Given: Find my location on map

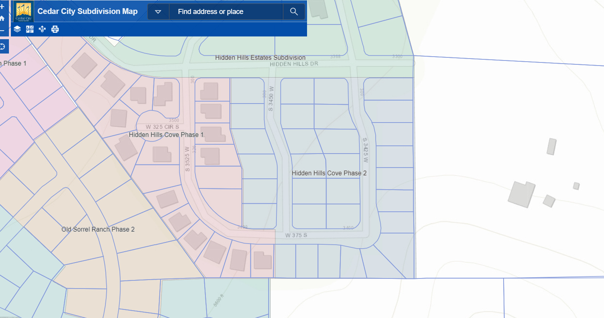Looking at the screenshot, I should click(3, 47).
